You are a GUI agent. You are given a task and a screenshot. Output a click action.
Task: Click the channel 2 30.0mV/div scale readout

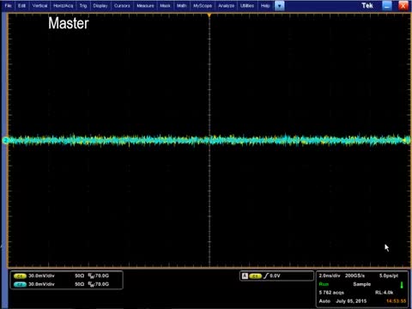[41, 284]
